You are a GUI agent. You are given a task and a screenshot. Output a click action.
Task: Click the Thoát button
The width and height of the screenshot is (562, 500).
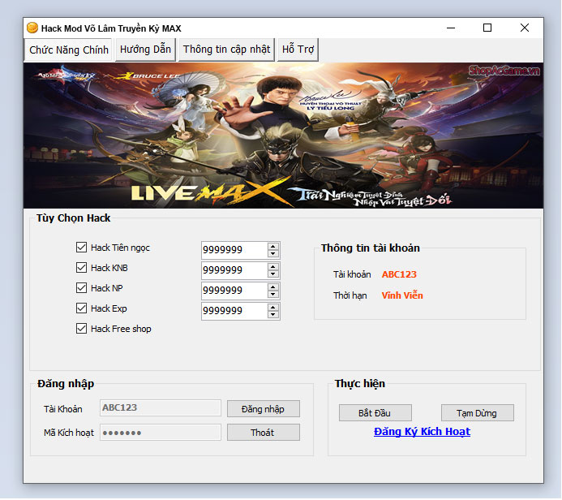tap(263, 433)
